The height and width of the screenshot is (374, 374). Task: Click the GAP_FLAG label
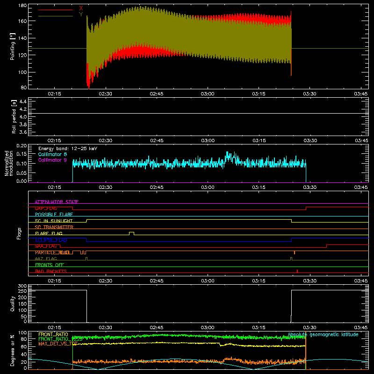pyautogui.click(x=46, y=208)
